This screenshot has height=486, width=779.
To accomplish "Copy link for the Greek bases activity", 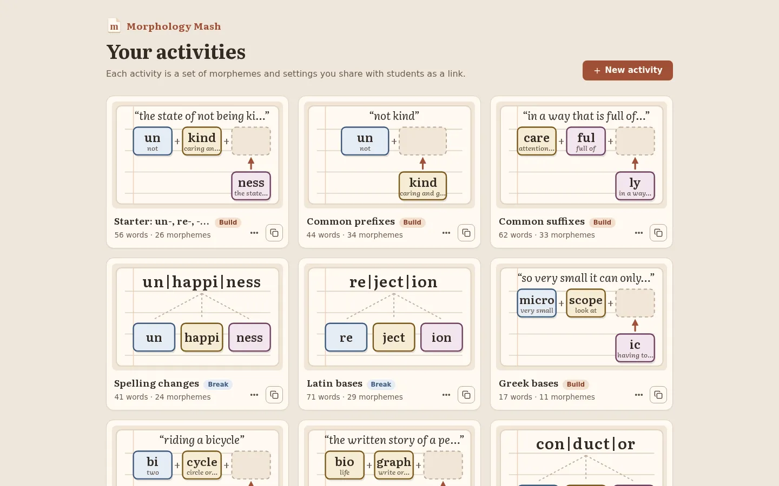I will point(658,395).
